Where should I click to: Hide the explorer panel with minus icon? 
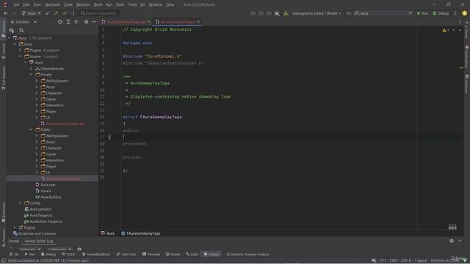click(94, 22)
